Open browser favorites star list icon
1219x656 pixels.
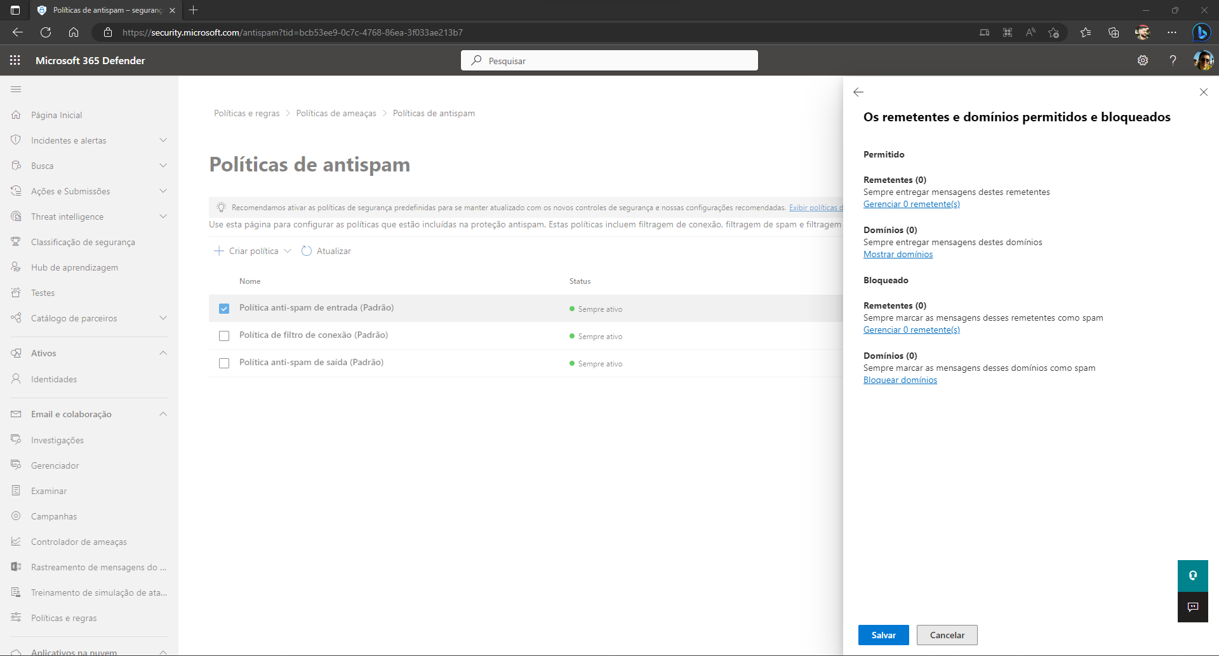tap(1086, 32)
